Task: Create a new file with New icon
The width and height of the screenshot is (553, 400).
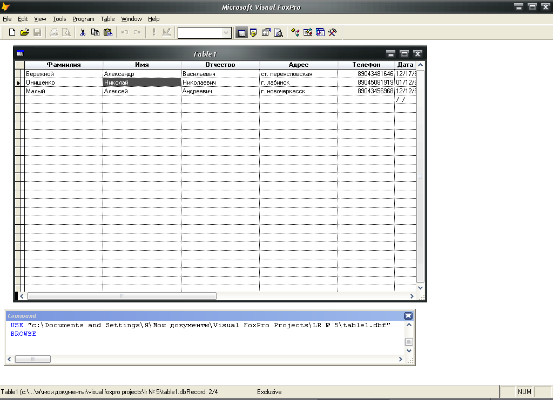Action: 12,32
